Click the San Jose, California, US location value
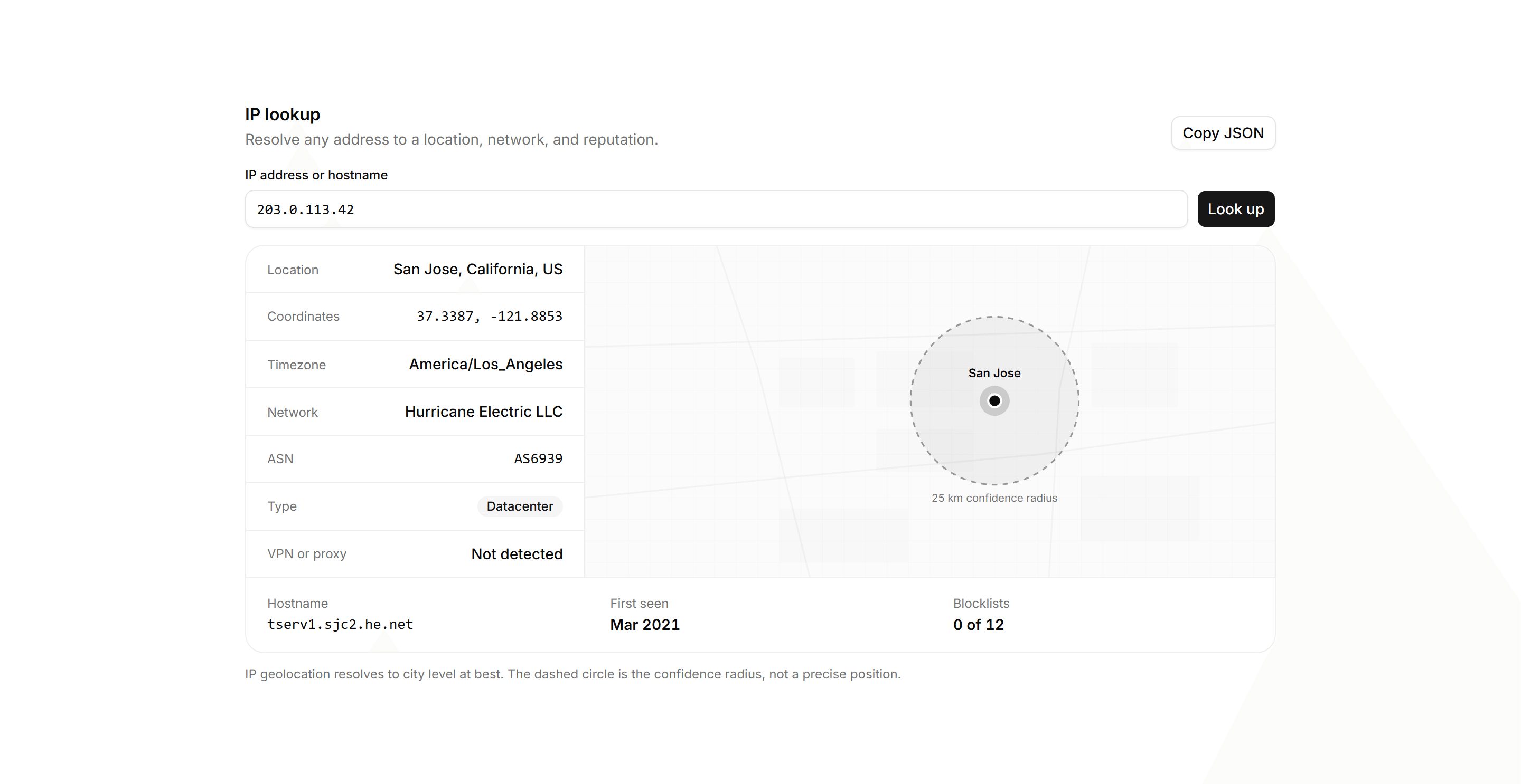This screenshot has height=784, width=1521. [x=477, y=269]
